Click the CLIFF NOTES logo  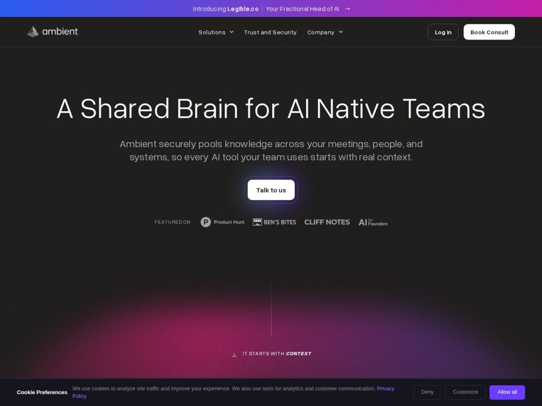coord(327,222)
